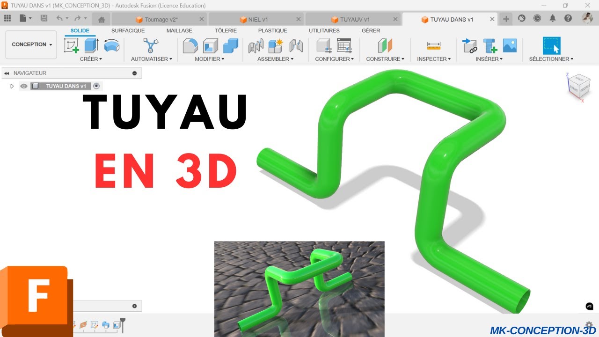Click the Joint tool in Assembler

click(256, 46)
